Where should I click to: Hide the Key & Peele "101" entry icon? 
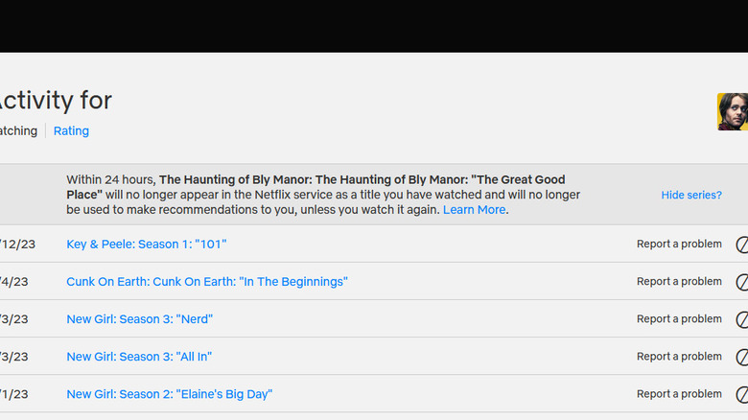[742, 245]
